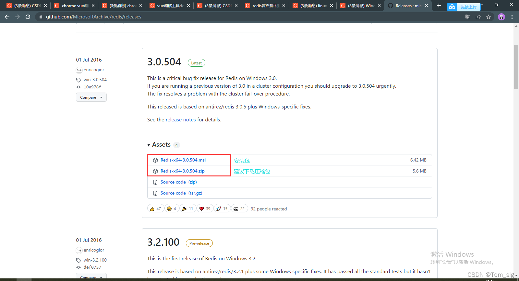React with the heart emoji (39)

pyautogui.click(x=205, y=208)
